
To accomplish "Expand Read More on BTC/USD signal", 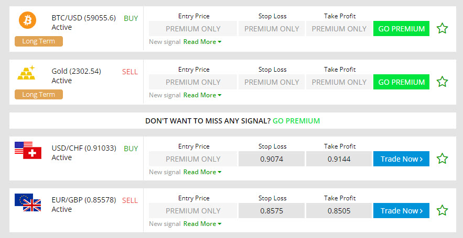I will [x=202, y=42].
